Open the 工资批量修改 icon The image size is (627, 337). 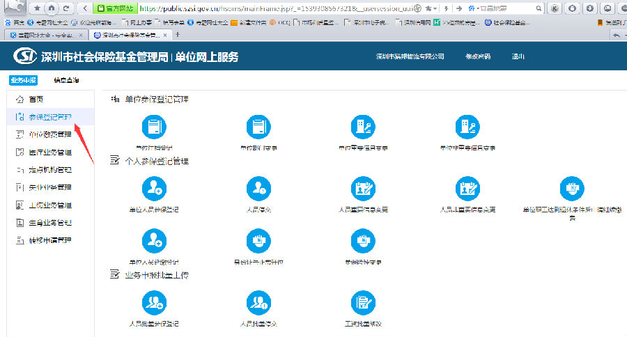pyautogui.click(x=363, y=303)
